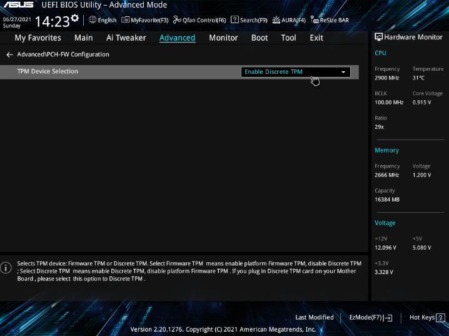Viewport: 449px width, 336px height.
Task: Switch to EzMode(F7)
Action: (366, 317)
